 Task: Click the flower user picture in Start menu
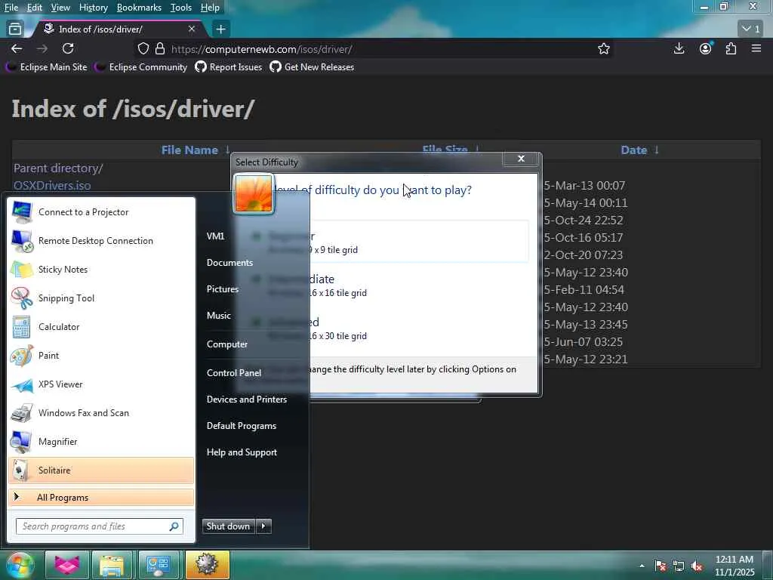pyautogui.click(x=254, y=194)
